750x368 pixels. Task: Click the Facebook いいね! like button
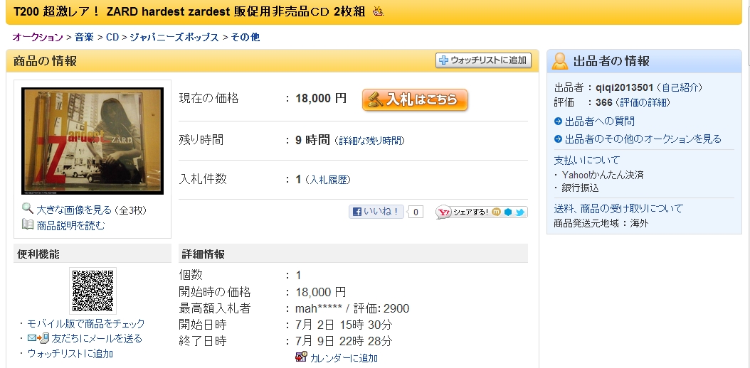pos(376,212)
